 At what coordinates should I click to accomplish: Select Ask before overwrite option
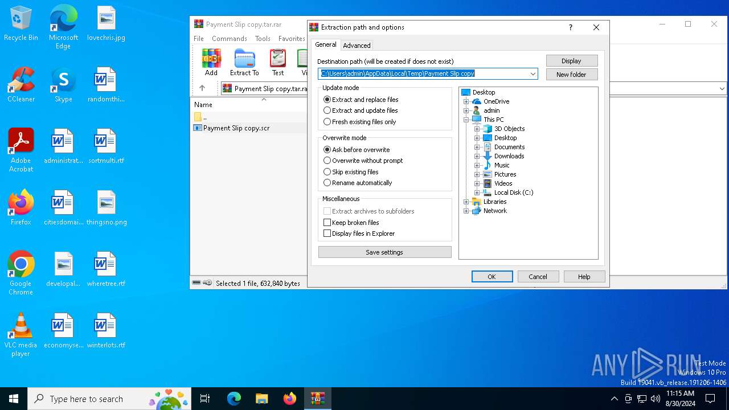click(357, 150)
